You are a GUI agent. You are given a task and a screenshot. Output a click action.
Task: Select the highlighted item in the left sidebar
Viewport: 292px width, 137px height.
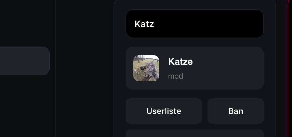click(24, 61)
